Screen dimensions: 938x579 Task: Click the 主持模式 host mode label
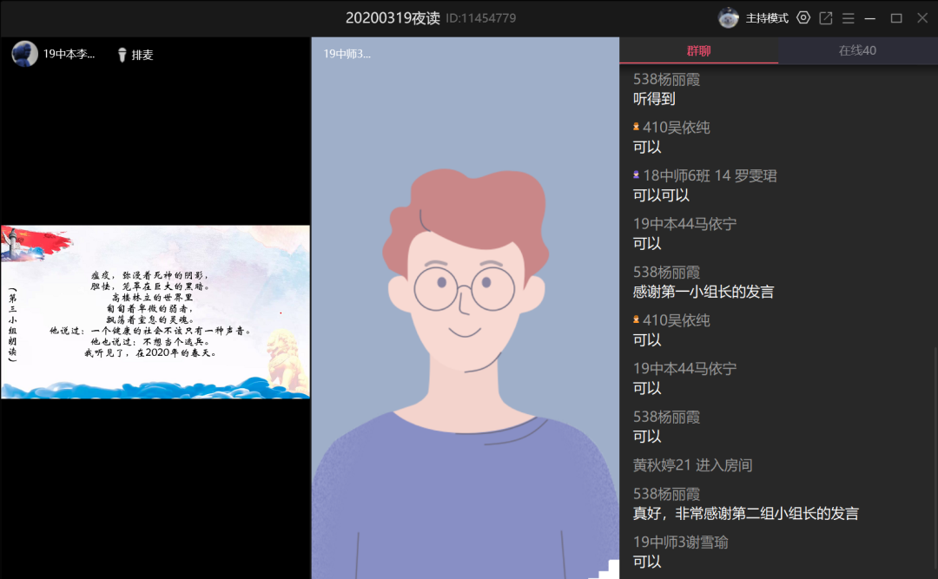tap(767, 17)
